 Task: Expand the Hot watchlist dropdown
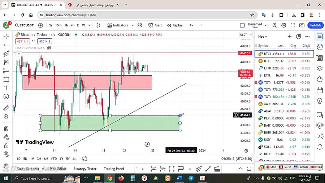(x=263, y=37)
